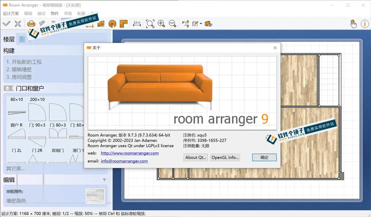Click the info@roomarranger.com email link
Screen dimensions: 371x217
tap(124, 161)
